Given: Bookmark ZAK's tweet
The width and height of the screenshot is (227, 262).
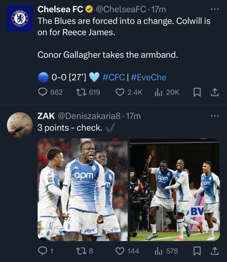Looking at the screenshot, I should 197,251.
